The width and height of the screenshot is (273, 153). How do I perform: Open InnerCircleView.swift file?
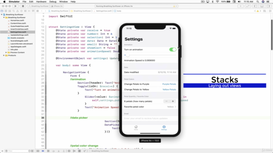19,29
